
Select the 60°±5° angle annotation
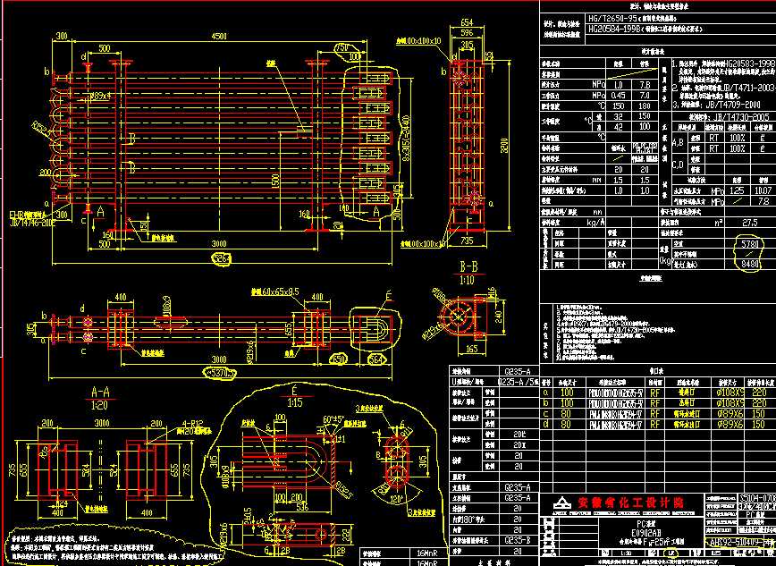(333, 420)
